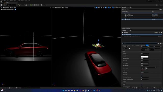Viewport: 163px width, 92px height.
Task: Toggle visibility eye for RectLight row
Action: (122, 19)
